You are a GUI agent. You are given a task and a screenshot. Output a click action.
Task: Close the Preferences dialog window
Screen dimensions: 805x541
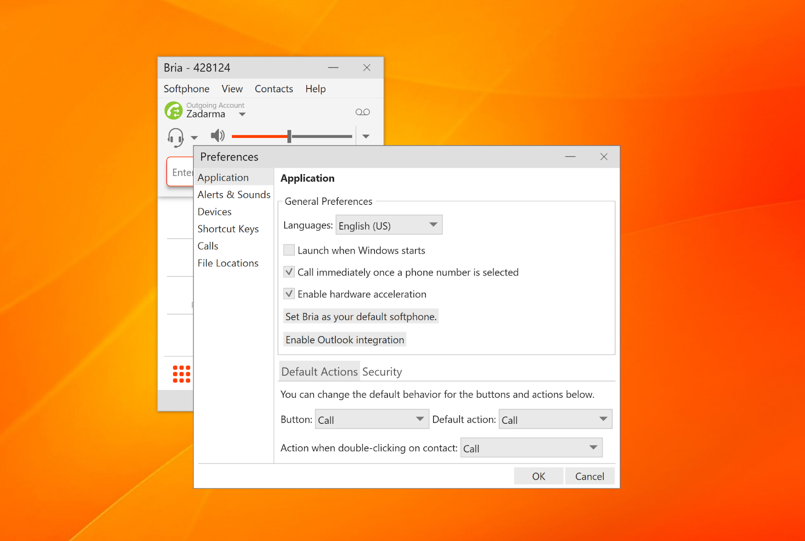[604, 157]
